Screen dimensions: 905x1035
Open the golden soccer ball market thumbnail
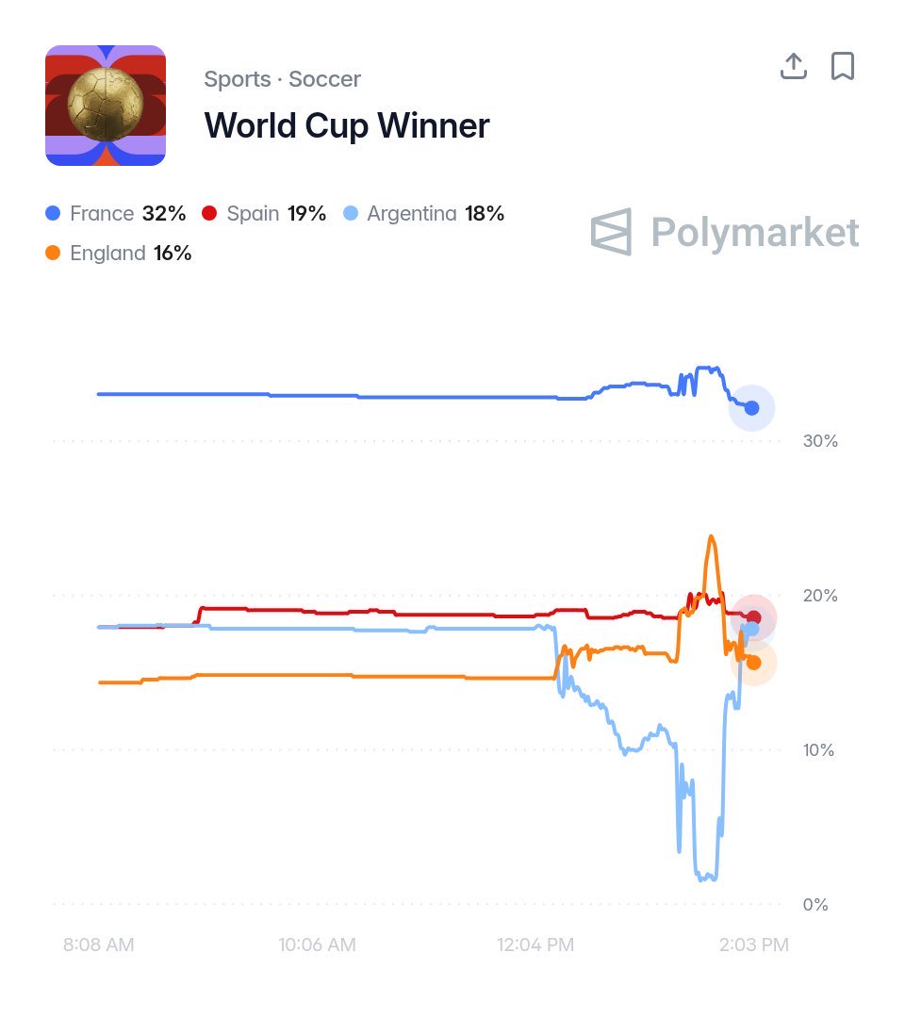(106, 106)
